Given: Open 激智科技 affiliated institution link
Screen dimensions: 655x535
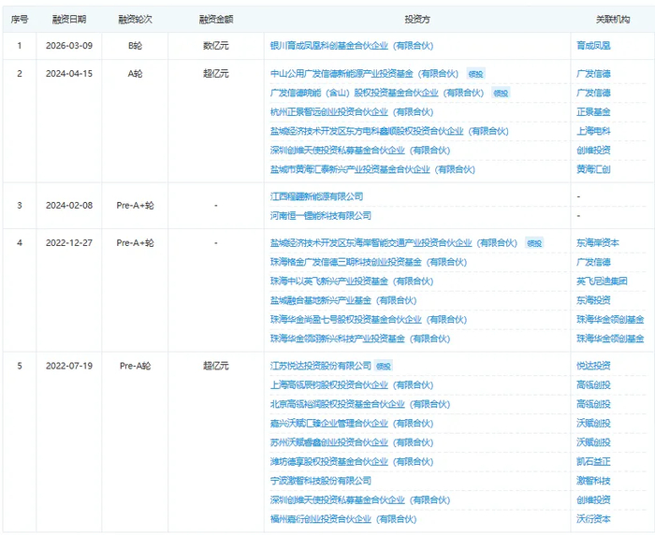Looking at the screenshot, I should click(x=593, y=481).
